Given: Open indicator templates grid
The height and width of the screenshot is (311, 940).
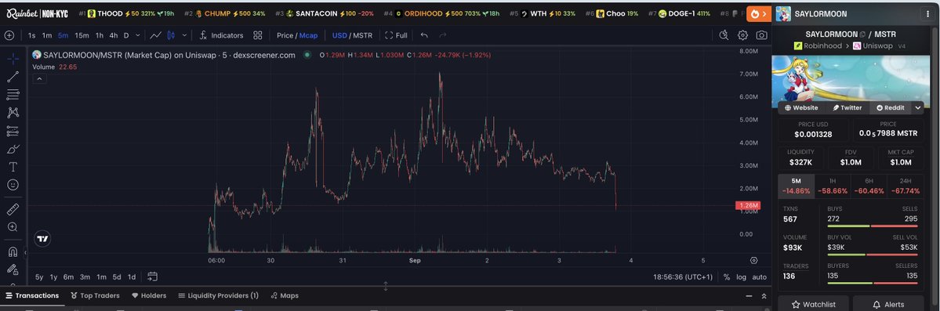Looking at the screenshot, I should pos(258,35).
